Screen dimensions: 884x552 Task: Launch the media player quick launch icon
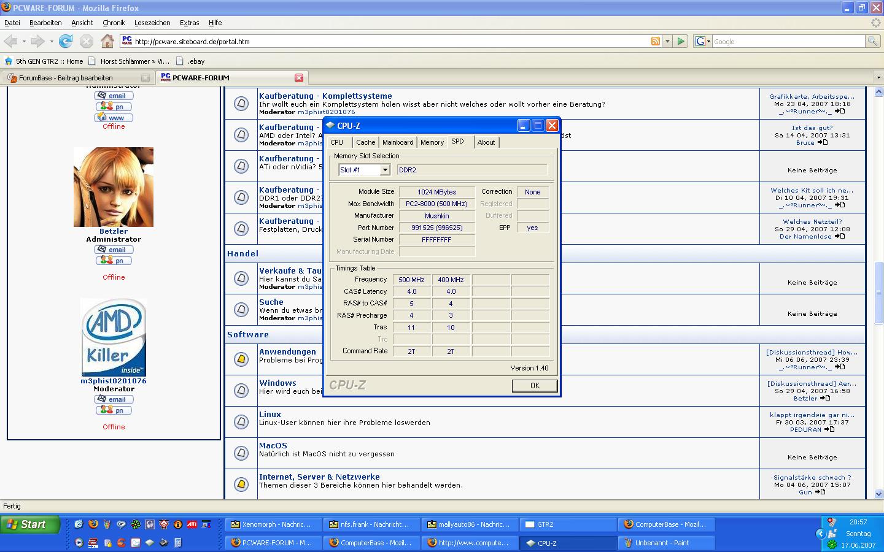pos(79,543)
